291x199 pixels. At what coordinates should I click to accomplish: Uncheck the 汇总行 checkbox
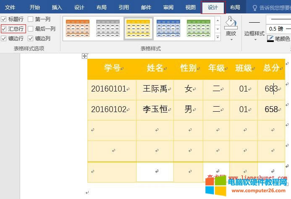[4, 29]
